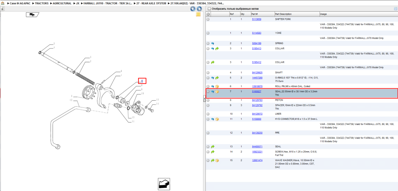Open the yellow sticky note icon
Screen dimensions: 398x191
tap(198, 14)
